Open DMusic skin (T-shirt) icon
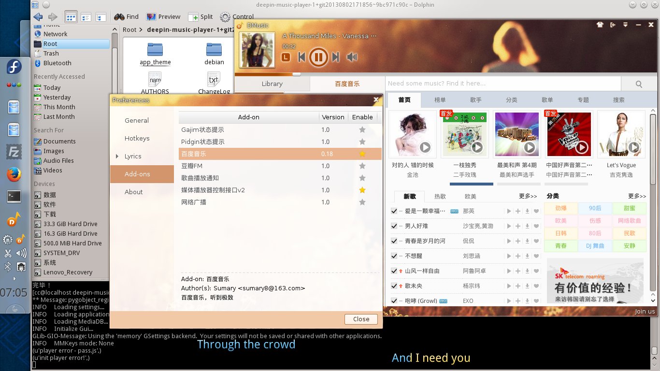The width and height of the screenshot is (660, 371). pyautogui.click(x=600, y=25)
